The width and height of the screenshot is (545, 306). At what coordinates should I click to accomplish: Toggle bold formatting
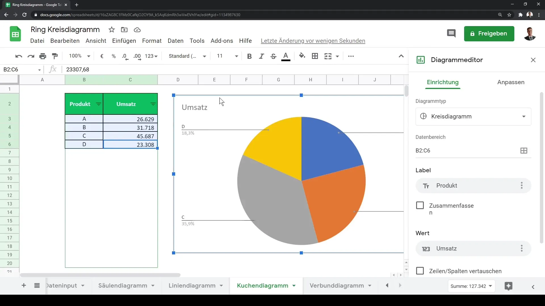250,56
